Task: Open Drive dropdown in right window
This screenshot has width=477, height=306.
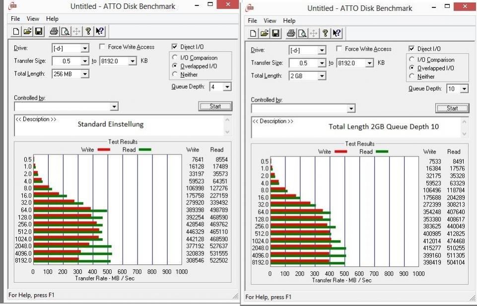Action: point(322,50)
